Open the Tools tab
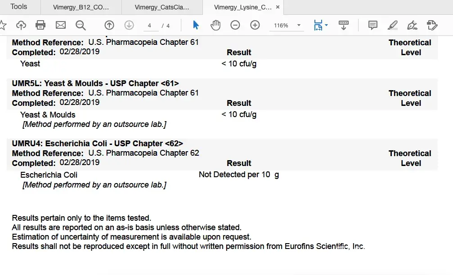The height and width of the screenshot is (275, 453). (x=19, y=7)
